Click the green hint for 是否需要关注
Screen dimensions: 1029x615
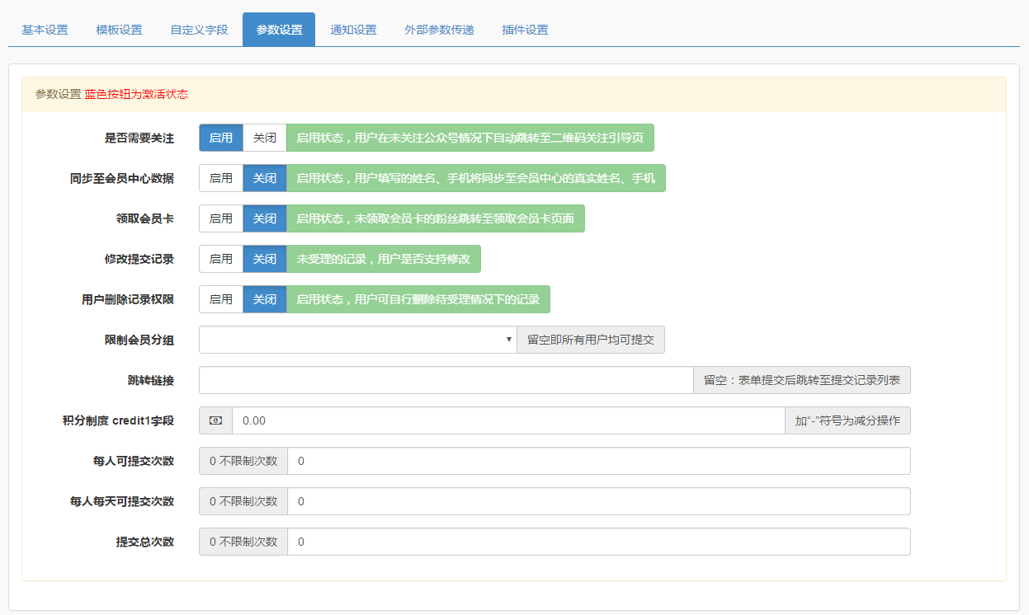pyautogui.click(x=470, y=138)
